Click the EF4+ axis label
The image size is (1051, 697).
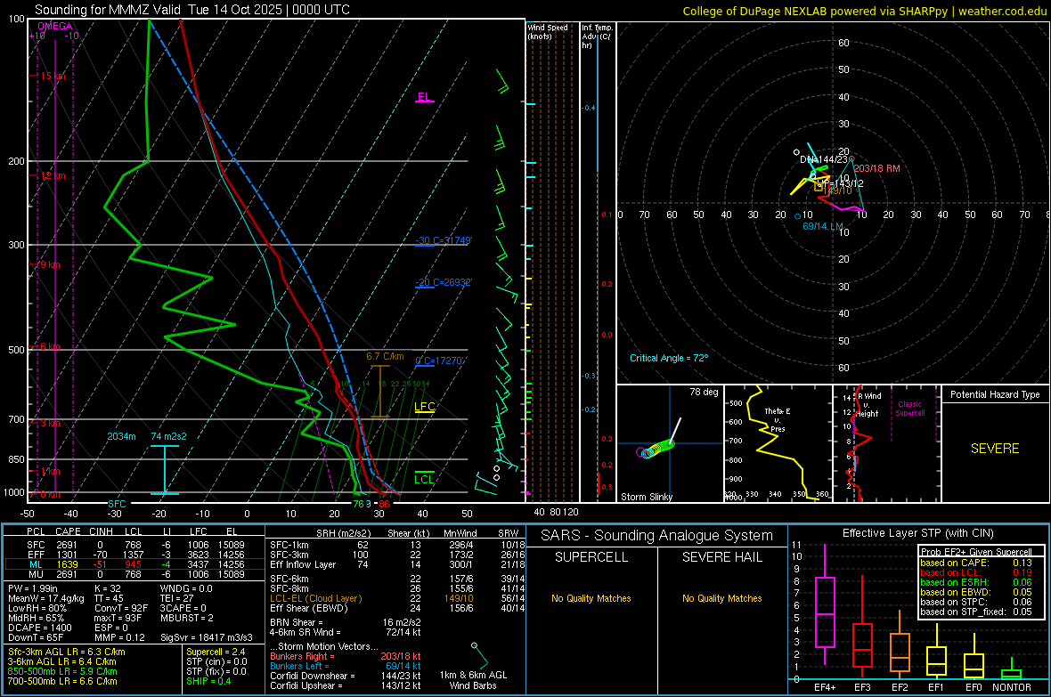(x=825, y=687)
